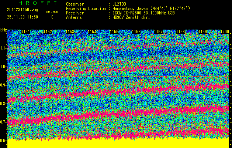Viewport: 232px width, 148px height.
Task: Click the yellow band below the spectrogram
Action: (x=118, y=144)
